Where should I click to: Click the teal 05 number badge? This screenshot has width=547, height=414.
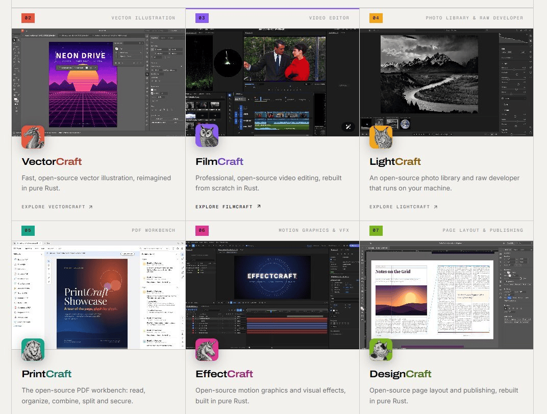tap(28, 230)
